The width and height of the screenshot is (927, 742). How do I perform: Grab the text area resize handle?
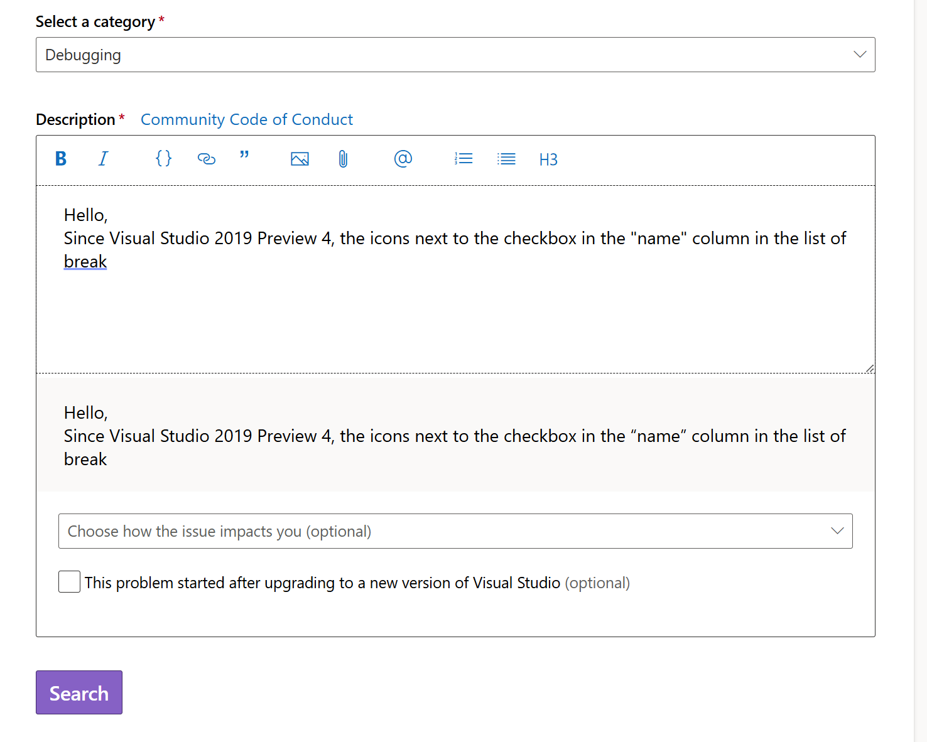click(870, 368)
